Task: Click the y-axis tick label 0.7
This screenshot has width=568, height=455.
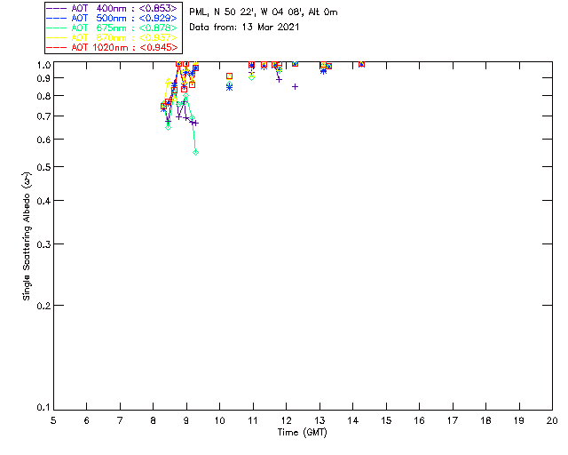Action: pos(43,116)
